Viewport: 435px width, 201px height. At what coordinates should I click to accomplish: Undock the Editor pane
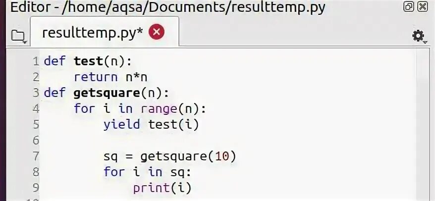point(409,7)
